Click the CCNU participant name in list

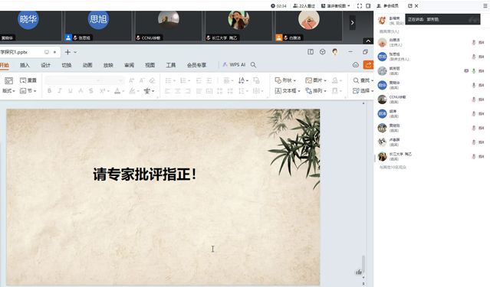397,97
